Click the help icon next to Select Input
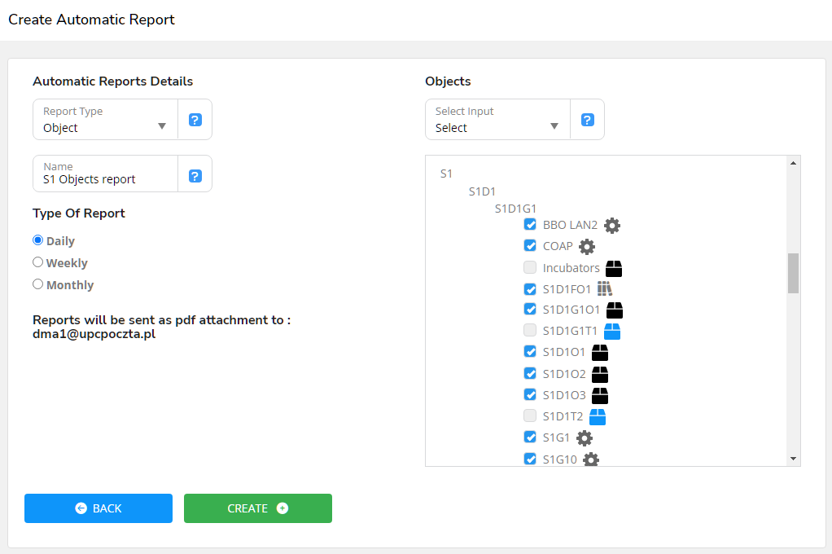 tap(588, 120)
